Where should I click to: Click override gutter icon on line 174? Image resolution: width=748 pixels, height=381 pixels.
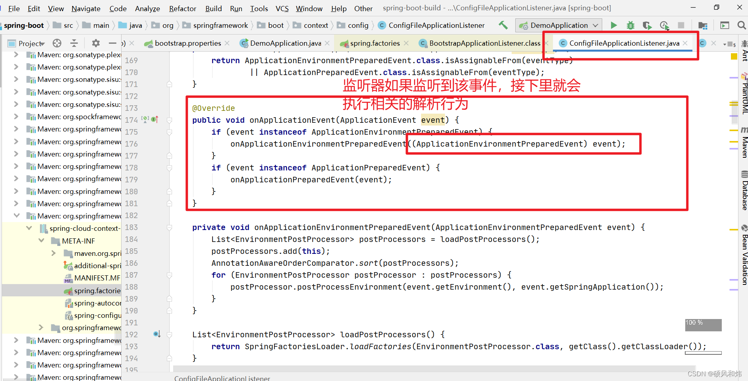pyautogui.click(x=155, y=119)
